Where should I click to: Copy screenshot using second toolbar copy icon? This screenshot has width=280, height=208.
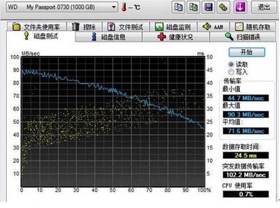point(193,7)
